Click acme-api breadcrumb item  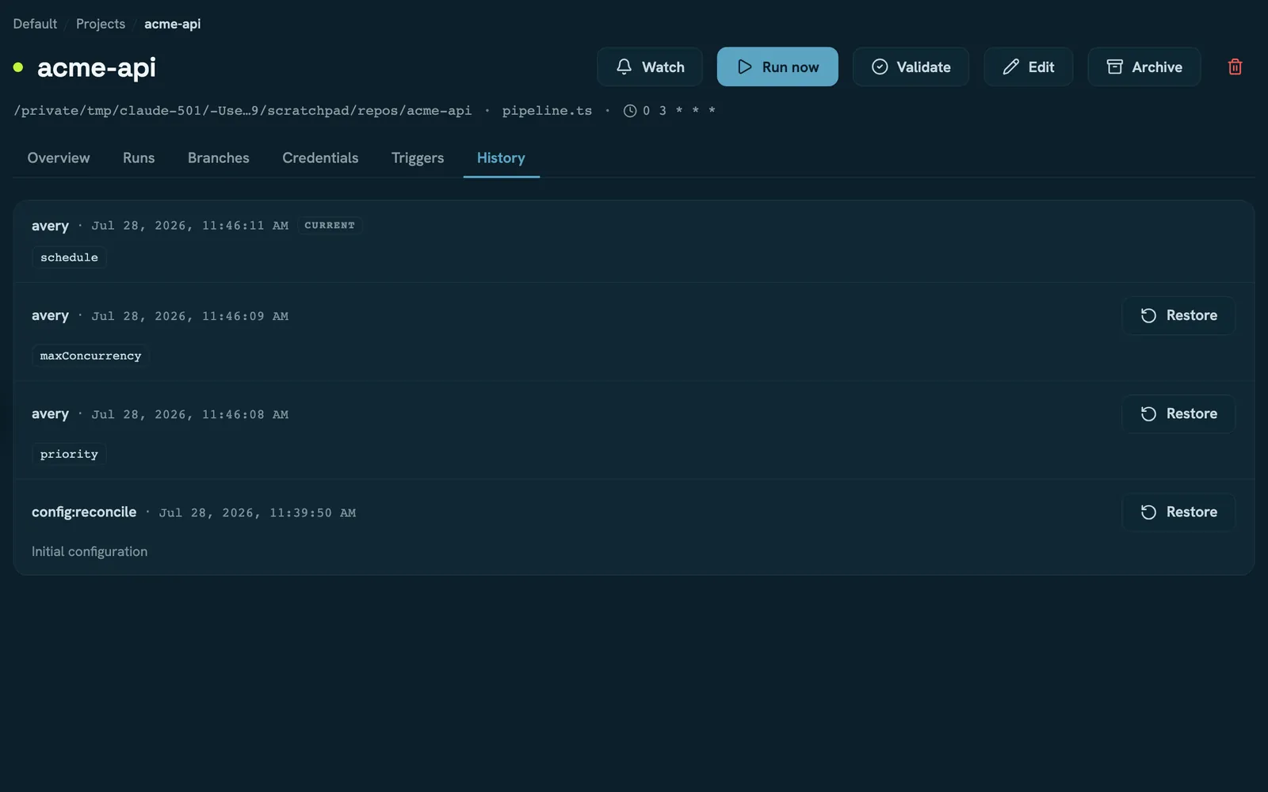tap(172, 24)
